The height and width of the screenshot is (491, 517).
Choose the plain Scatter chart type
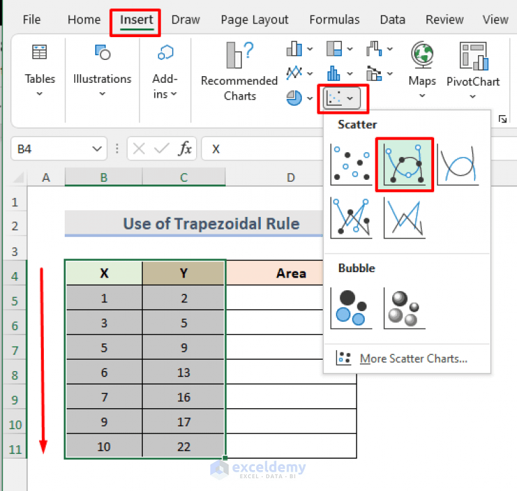tap(351, 164)
